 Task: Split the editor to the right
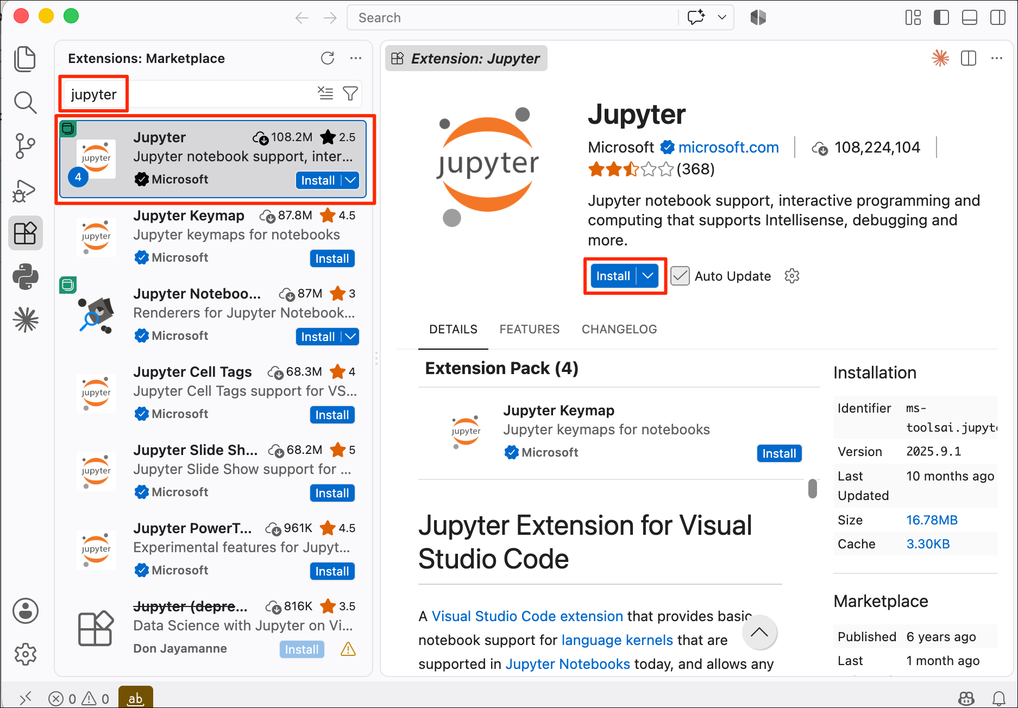coord(969,58)
